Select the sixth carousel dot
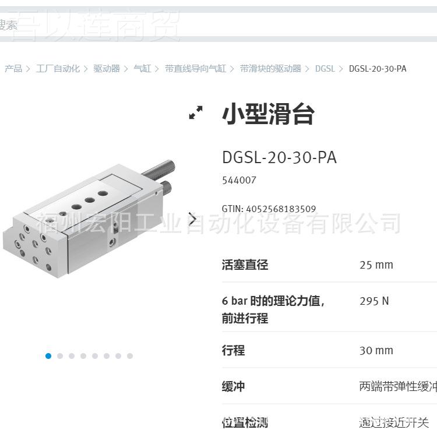The image size is (437, 437). point(107,356)
